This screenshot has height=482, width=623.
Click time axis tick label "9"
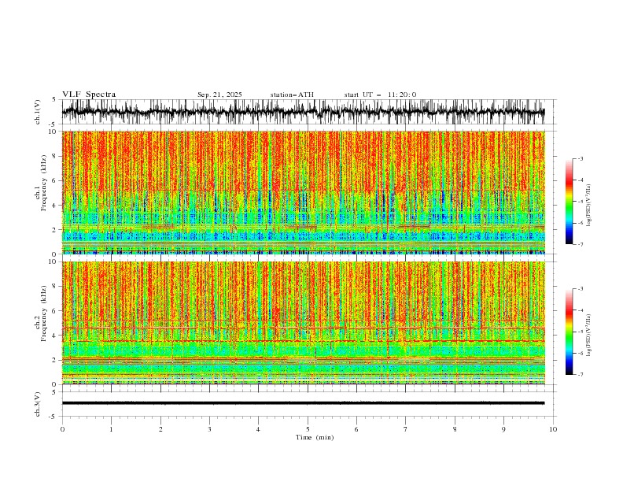click(x=503, y=429)
